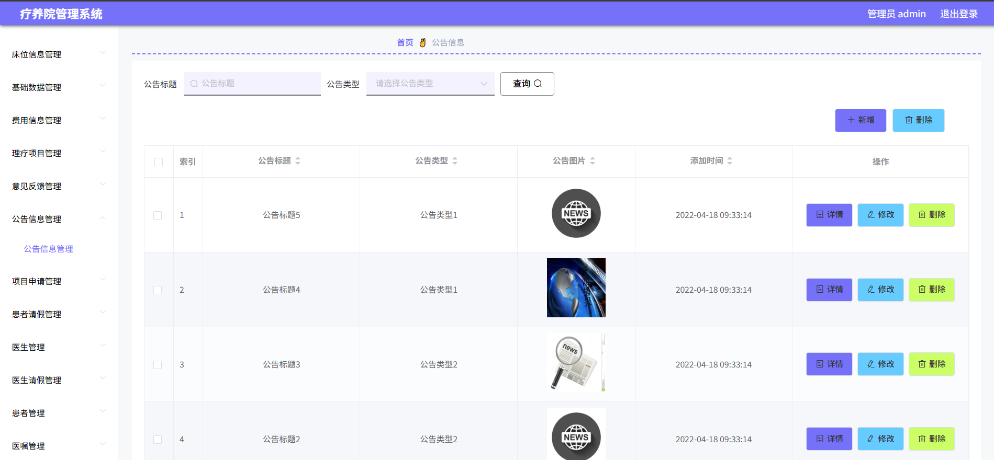994x460 pixels.
Task: Check the checkbox for row 公告标题2
Action: (x=158, y=440)
